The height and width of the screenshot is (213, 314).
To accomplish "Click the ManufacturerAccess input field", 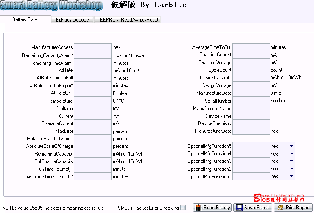I will pyautogui.click(x=93, y=47).
